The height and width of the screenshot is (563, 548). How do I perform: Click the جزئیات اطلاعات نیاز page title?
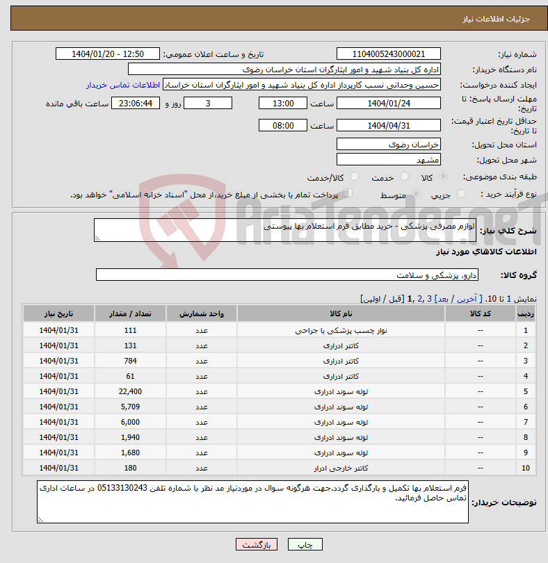(496, 19)
